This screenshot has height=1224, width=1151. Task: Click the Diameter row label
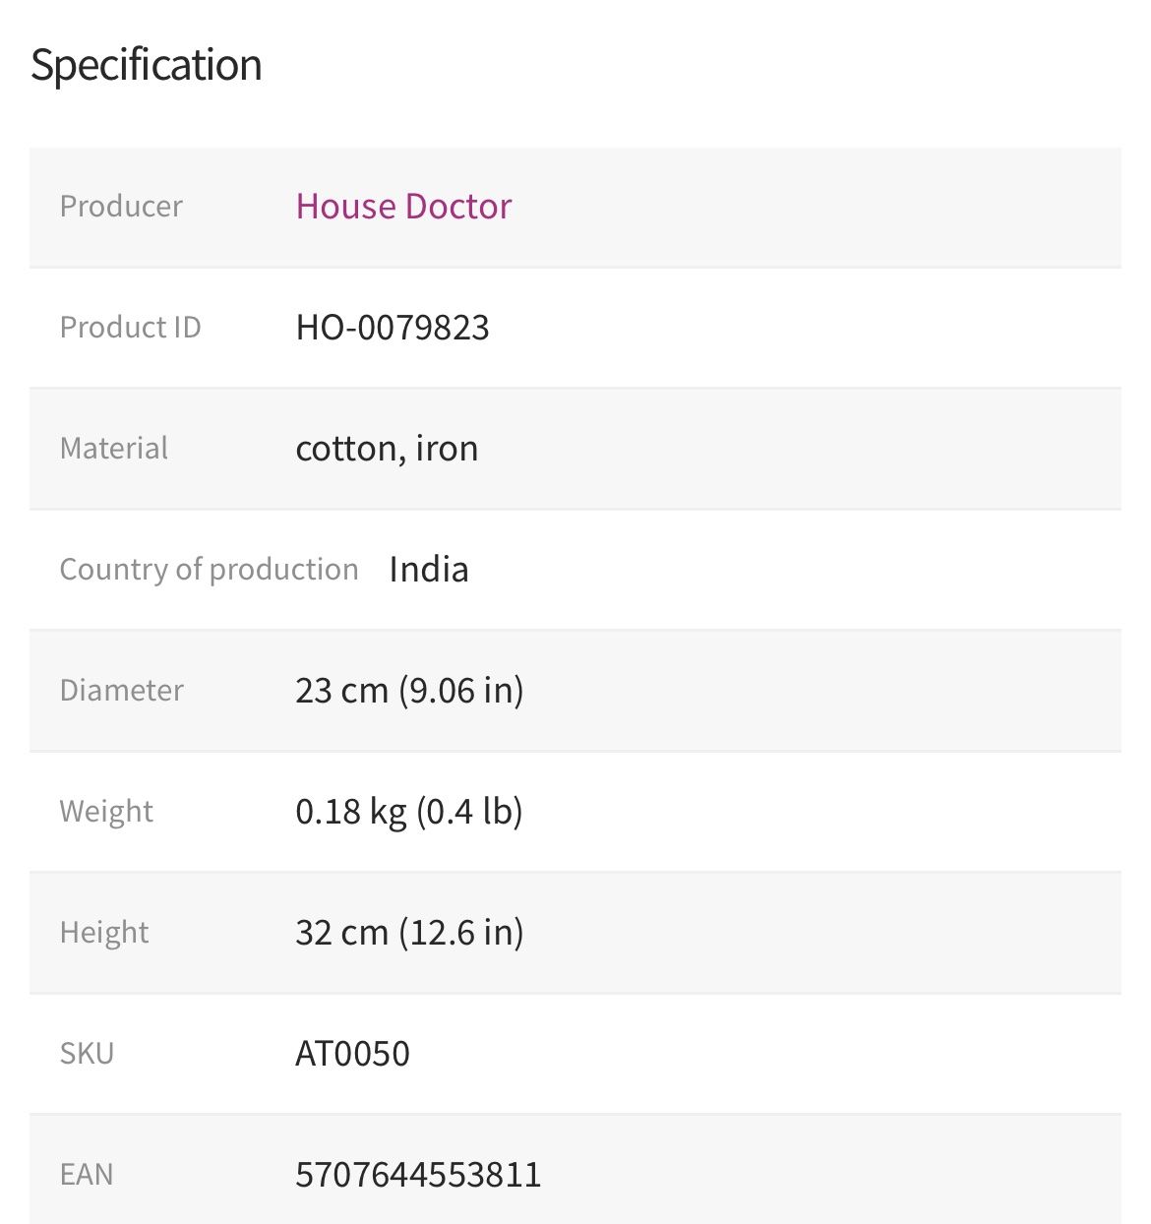pos(122,691)
